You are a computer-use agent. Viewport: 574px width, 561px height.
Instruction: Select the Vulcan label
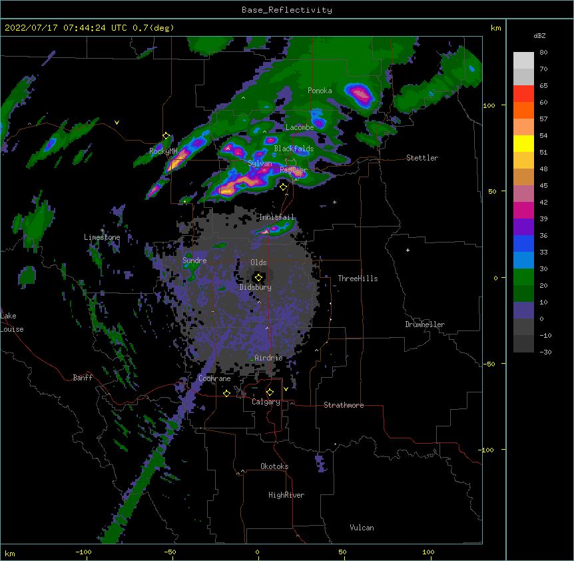(362, 528)
